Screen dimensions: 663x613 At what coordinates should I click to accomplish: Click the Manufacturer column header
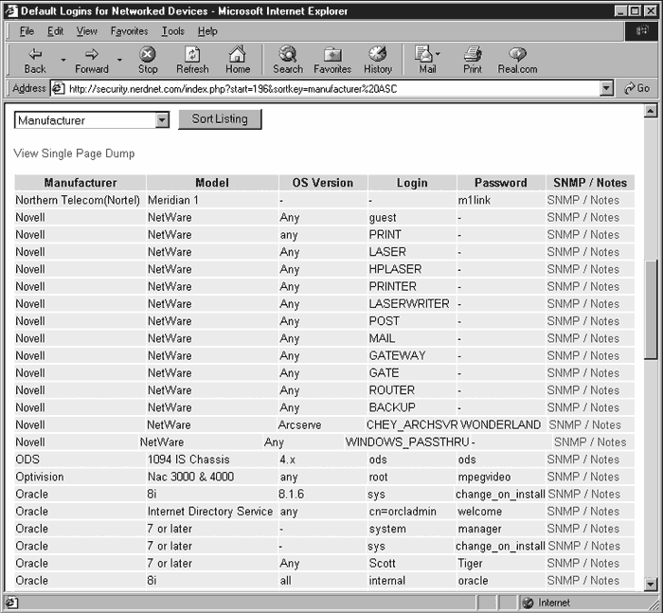point(81,183)
